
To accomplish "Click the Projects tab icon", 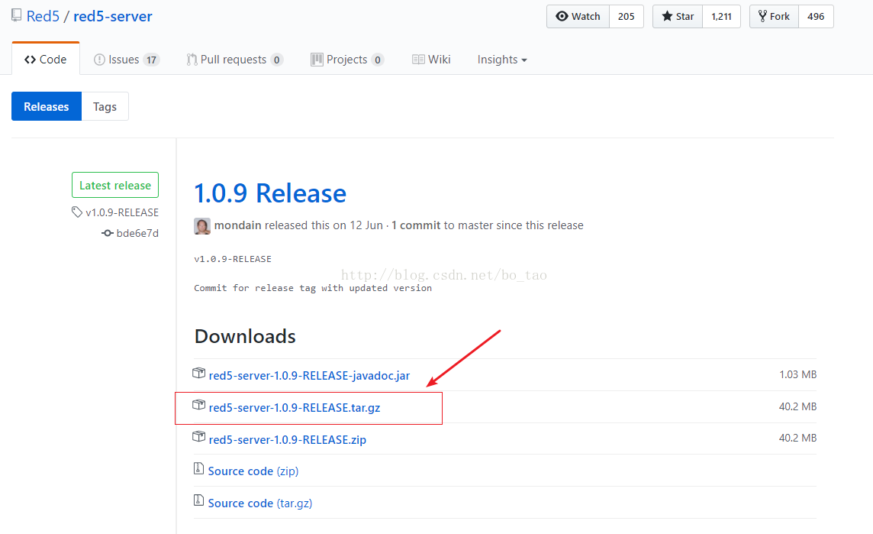I will (317, 60).
